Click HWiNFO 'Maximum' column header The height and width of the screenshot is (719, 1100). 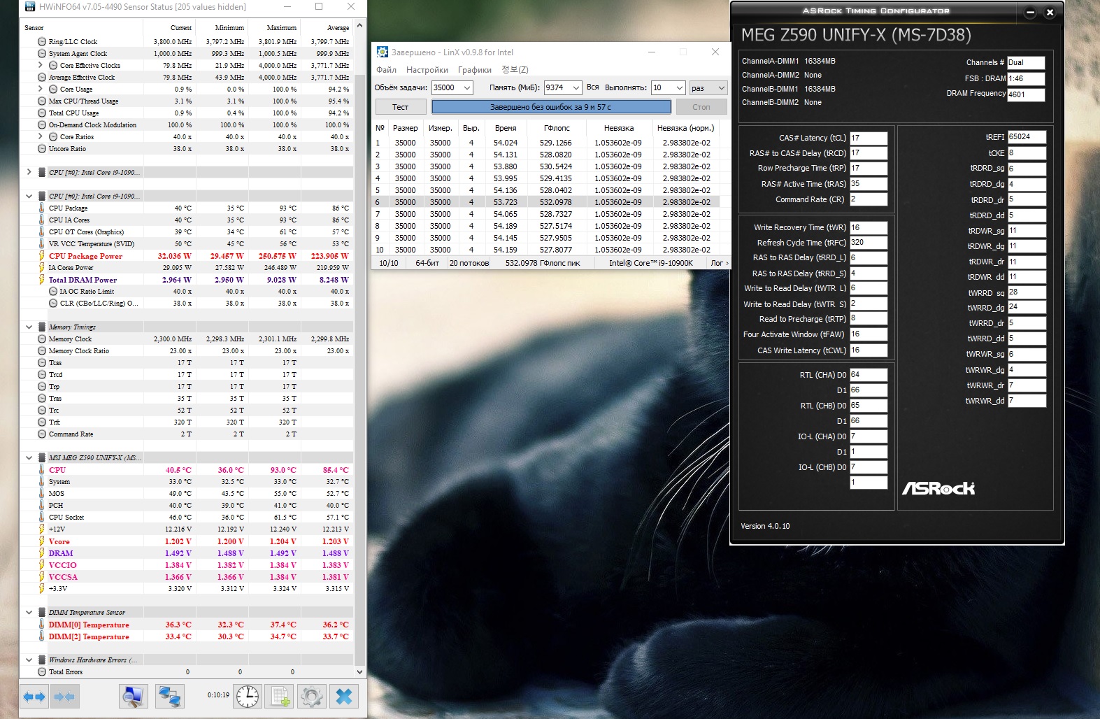[275, 27]
